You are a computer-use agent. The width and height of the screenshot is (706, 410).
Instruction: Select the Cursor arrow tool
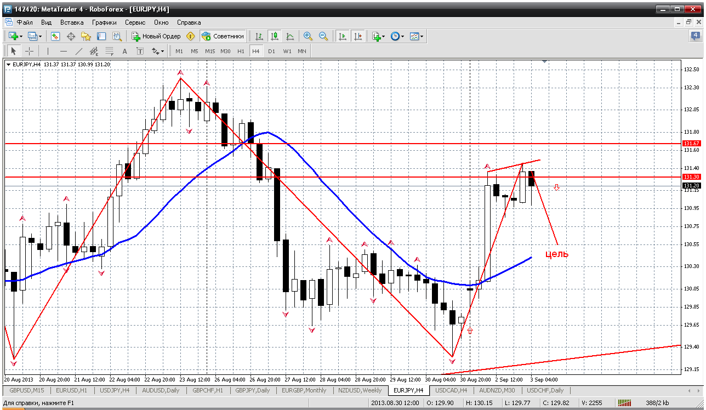pyautogui.click(x=14, y=51)
